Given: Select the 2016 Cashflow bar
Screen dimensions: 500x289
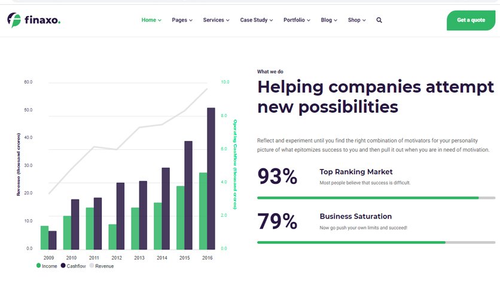Looking at the screenshot, I should click(x=211, y=179).
